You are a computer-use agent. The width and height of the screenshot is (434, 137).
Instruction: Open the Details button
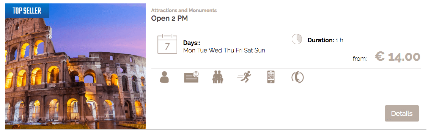pos(402,113)
